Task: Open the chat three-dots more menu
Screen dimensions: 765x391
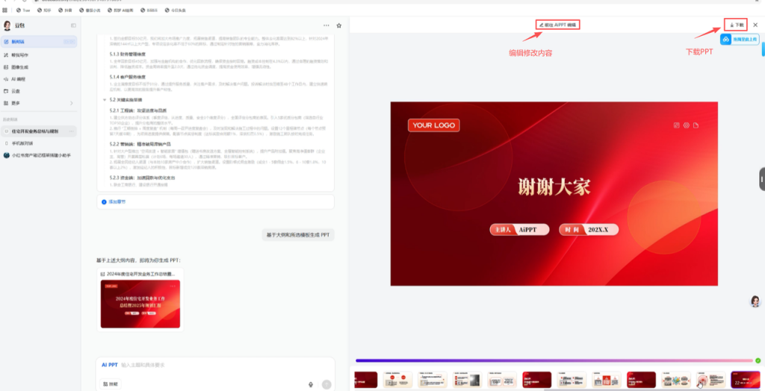Action: [326, 25]
